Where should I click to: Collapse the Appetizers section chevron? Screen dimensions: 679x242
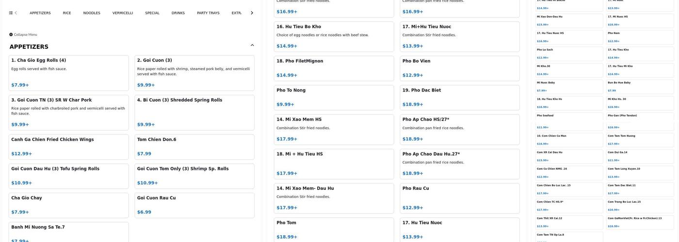[252, 45]
